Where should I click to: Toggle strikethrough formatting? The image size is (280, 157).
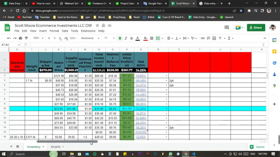click(132, 38)
